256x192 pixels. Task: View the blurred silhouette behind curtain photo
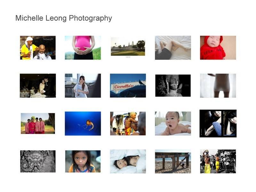(218, 85)
